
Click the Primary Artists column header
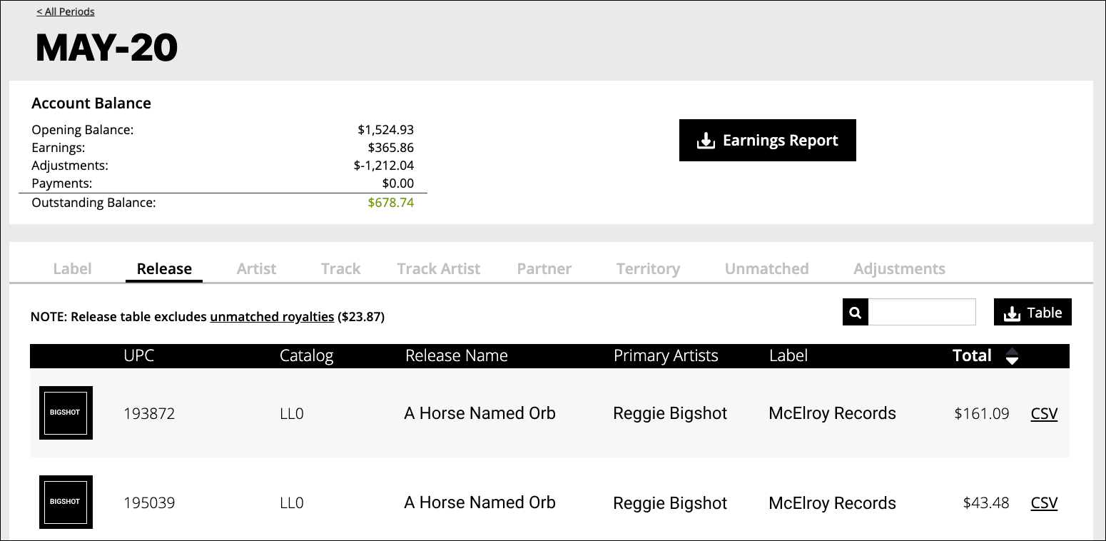(x=666, y=355)
